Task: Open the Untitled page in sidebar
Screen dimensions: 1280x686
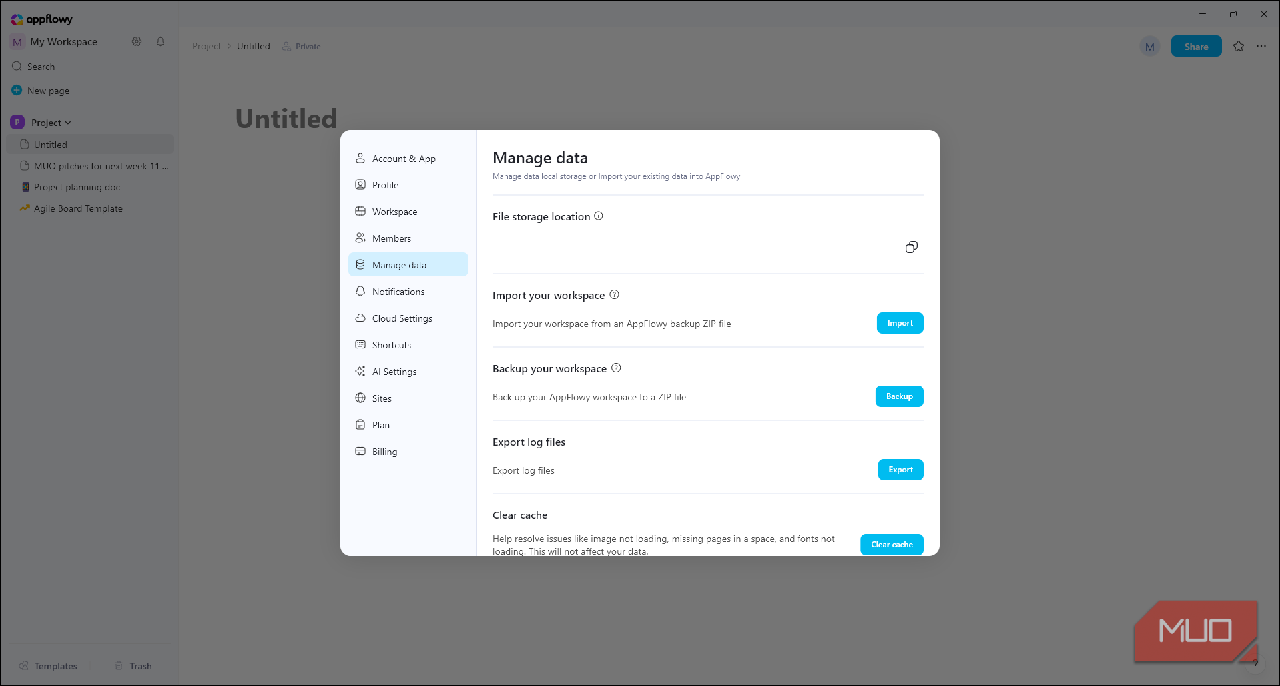Action: pos(90,145)
